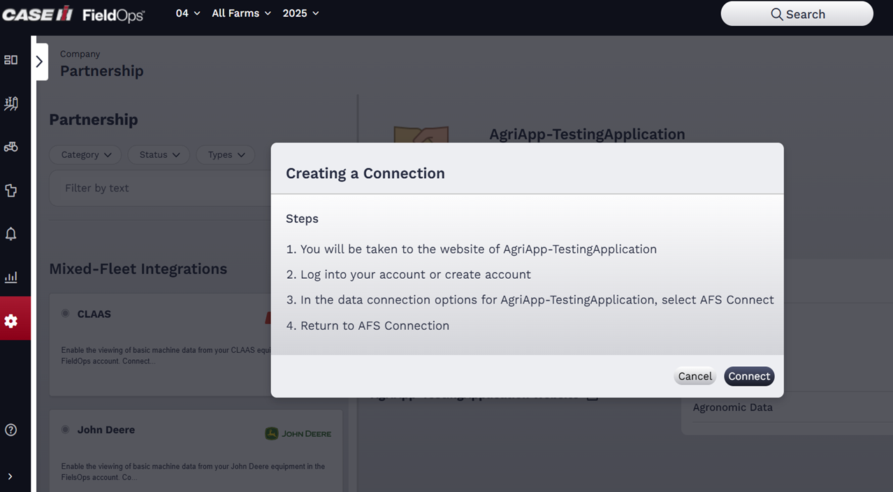
Task: Open the Types filter dropdown
Action: [226, 154]
